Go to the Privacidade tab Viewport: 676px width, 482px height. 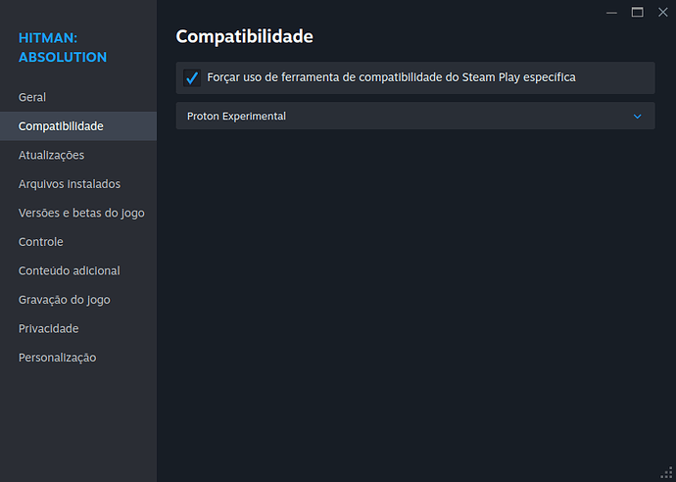pos(78,328)
